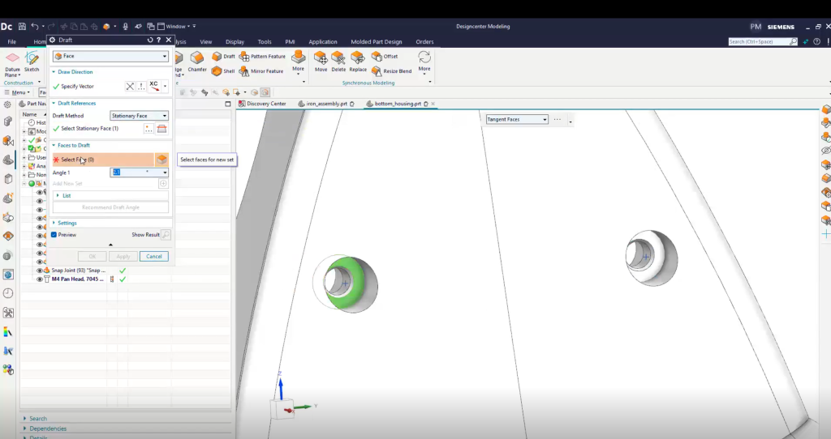Click the Mirror Feature icon
831x439 pixels.
(244, 71)
